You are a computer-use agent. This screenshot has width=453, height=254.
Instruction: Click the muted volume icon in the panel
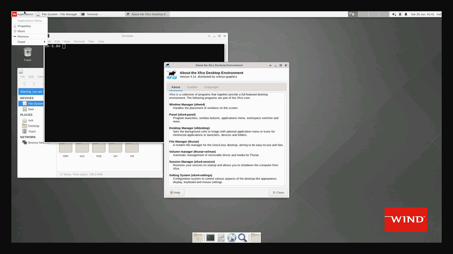click(x=394, y=14)
